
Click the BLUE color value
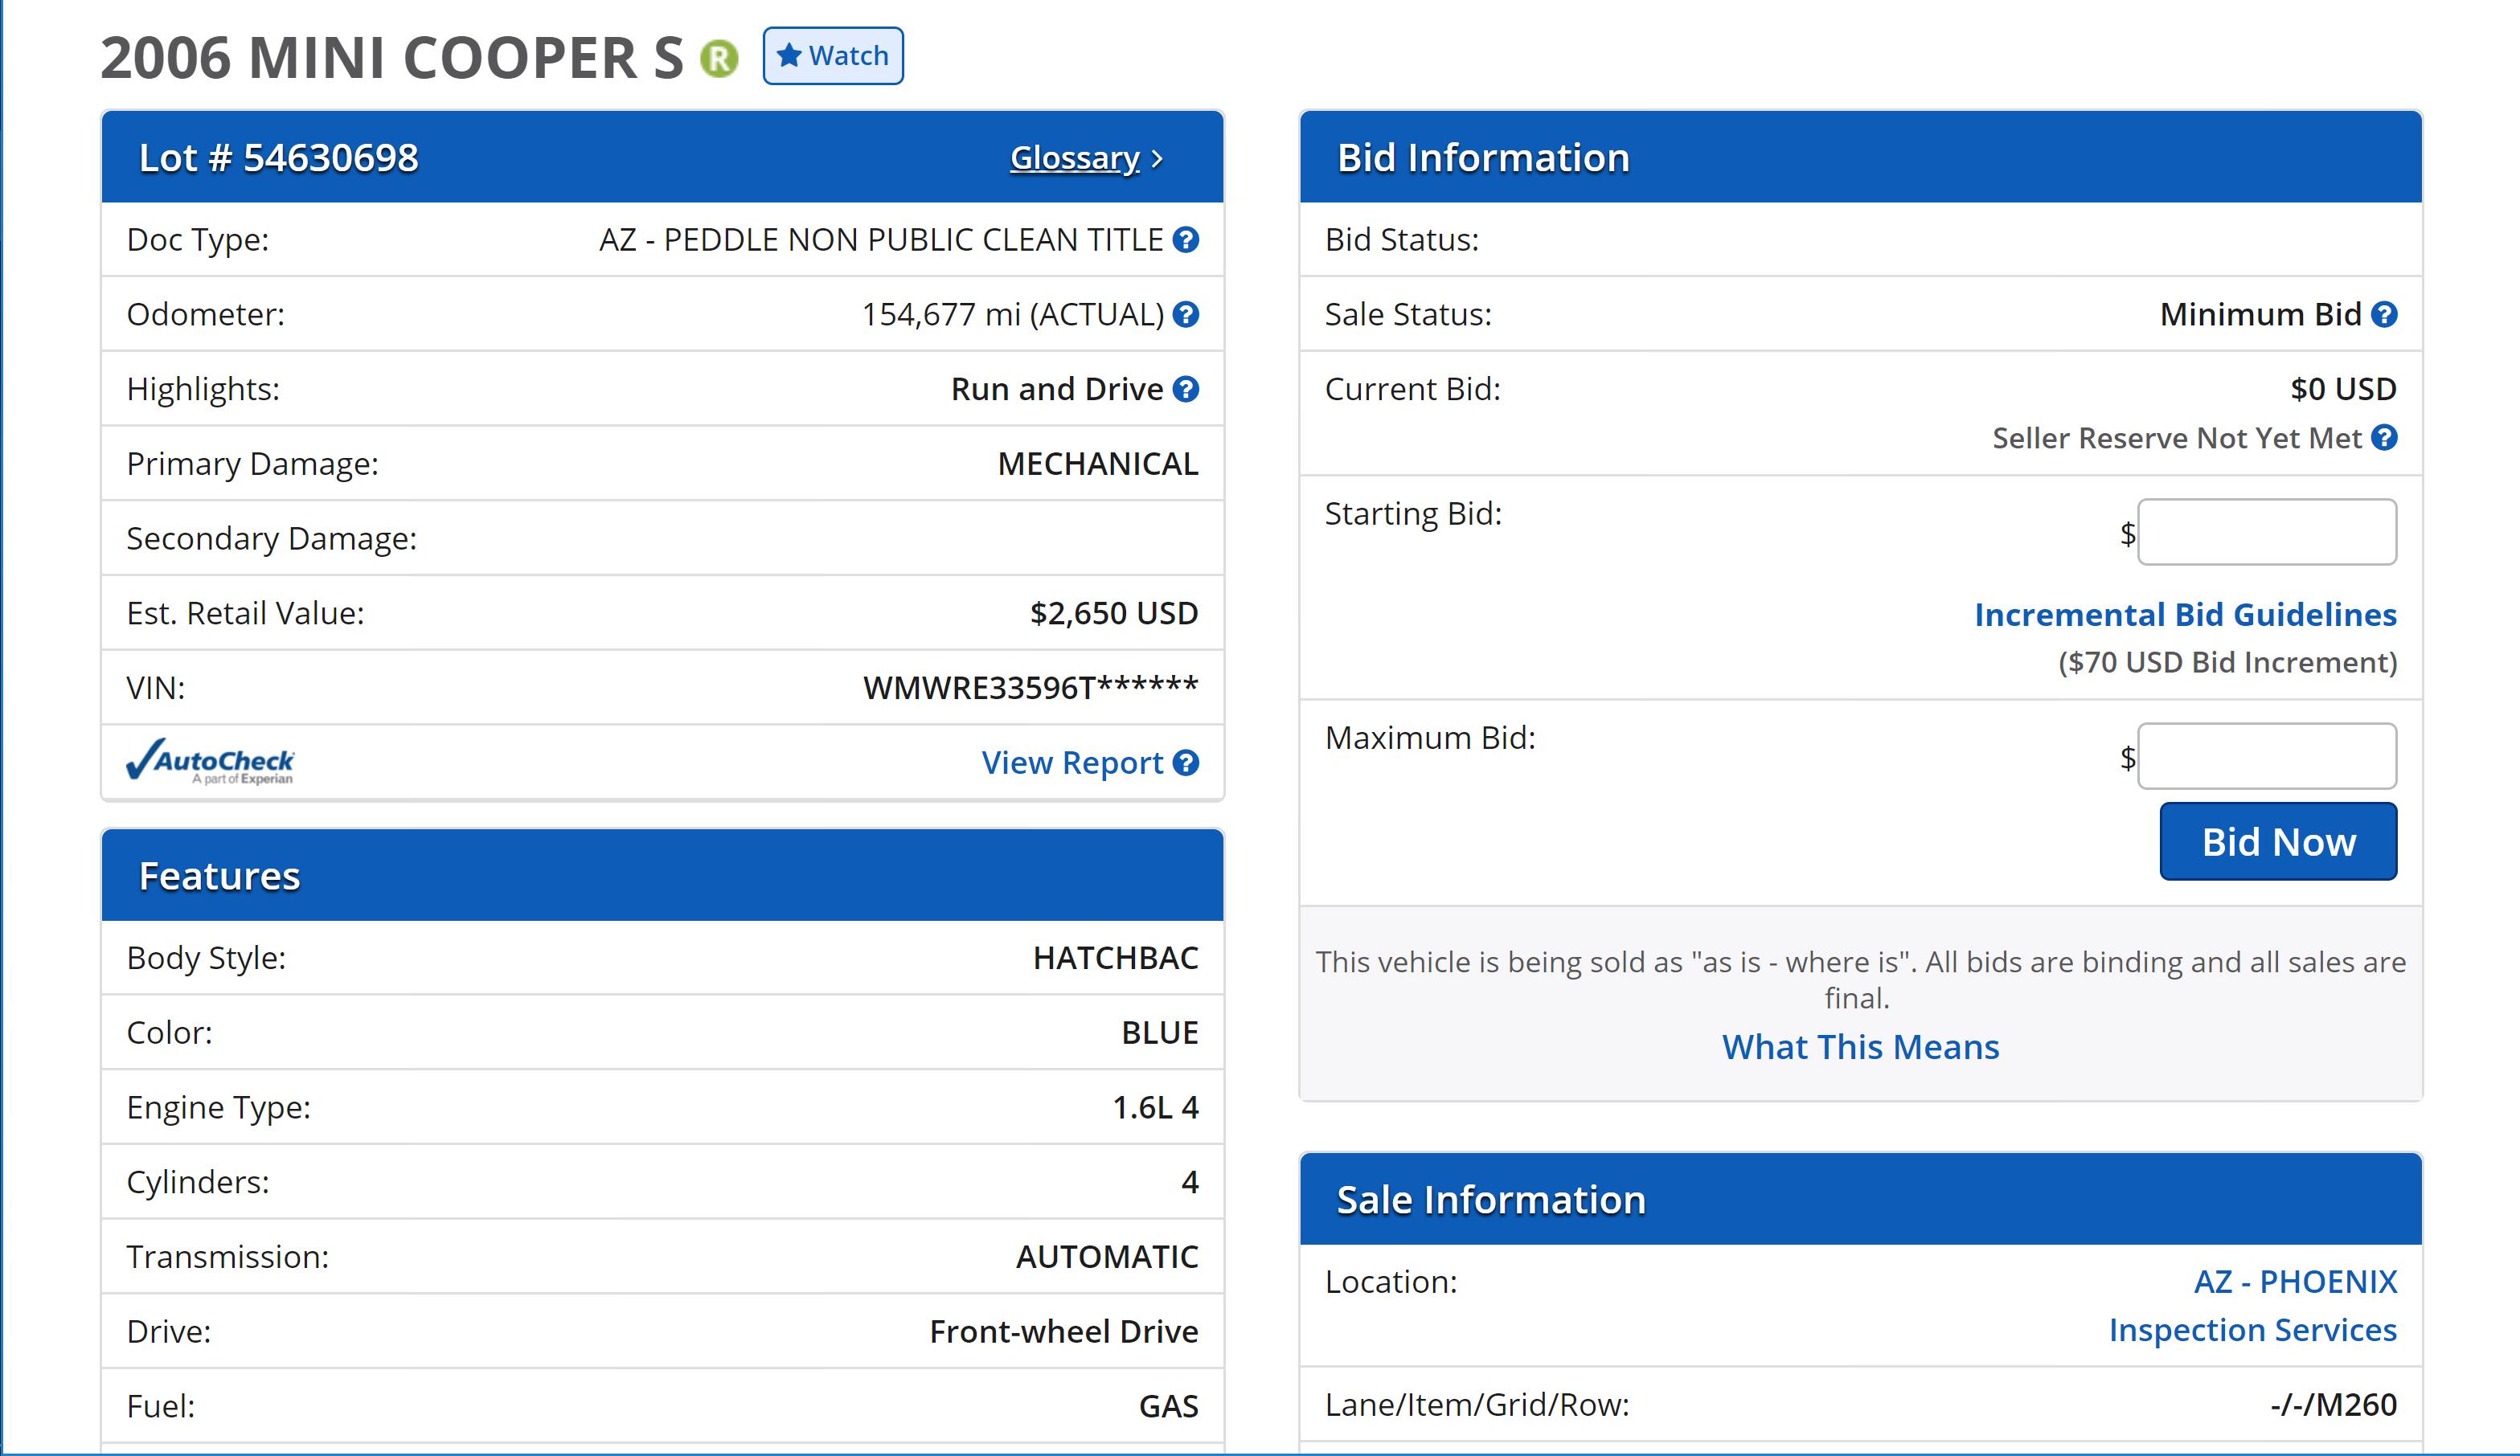click(1159, 1033)
